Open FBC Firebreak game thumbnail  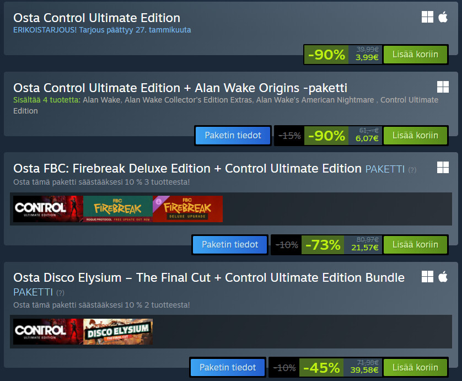(117, 209)
